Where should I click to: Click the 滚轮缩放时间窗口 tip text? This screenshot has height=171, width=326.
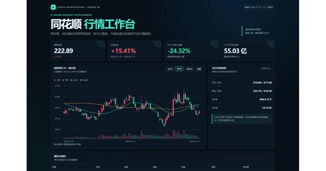pyautogui.click(x=253, y=29)
